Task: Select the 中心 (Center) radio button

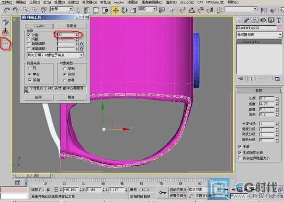Action: 30,74
